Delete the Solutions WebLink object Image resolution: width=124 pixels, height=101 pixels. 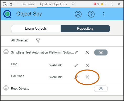87,77
